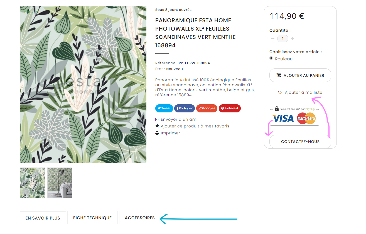This screenshot has width=366, height=234.
Task: Increase quantity with the plus icon
Action: tap(293, 38)
